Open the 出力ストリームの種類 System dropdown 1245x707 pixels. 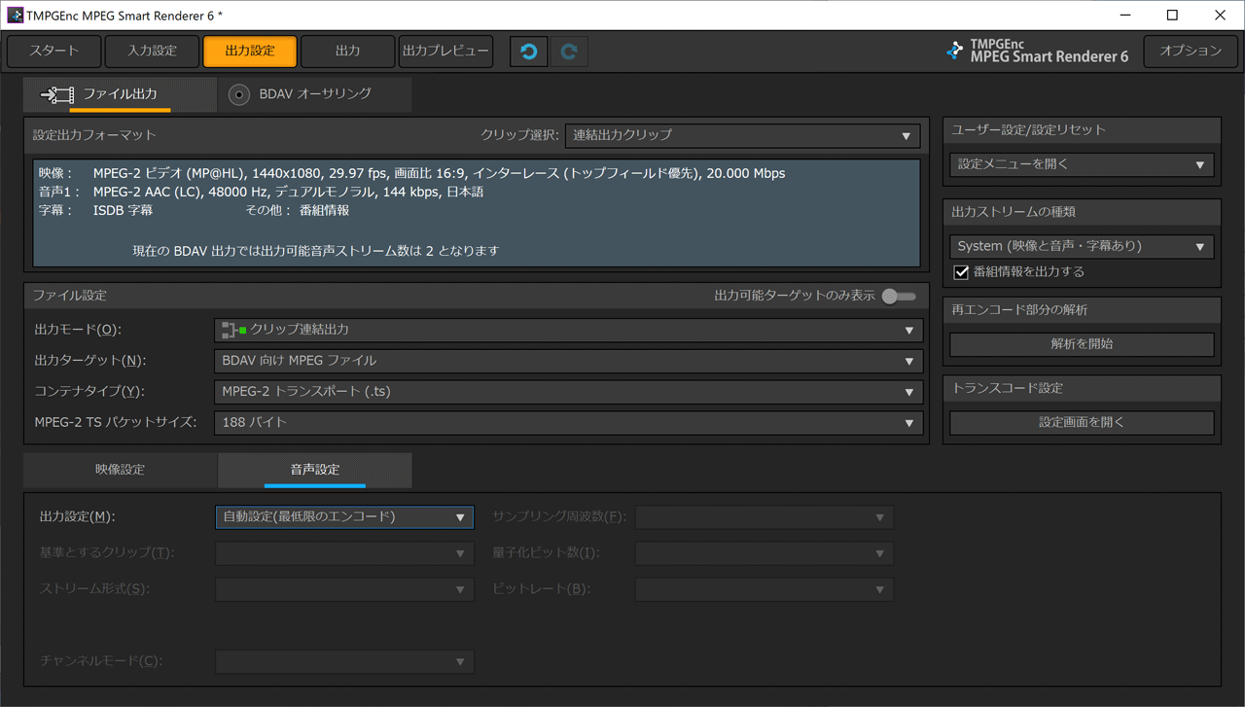[1082, 246]
